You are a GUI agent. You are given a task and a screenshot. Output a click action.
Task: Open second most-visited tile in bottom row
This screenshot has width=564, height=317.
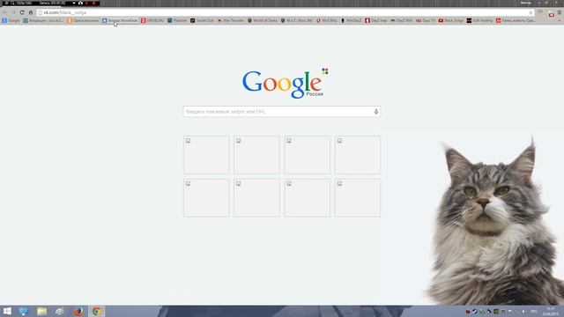[256, 197]
